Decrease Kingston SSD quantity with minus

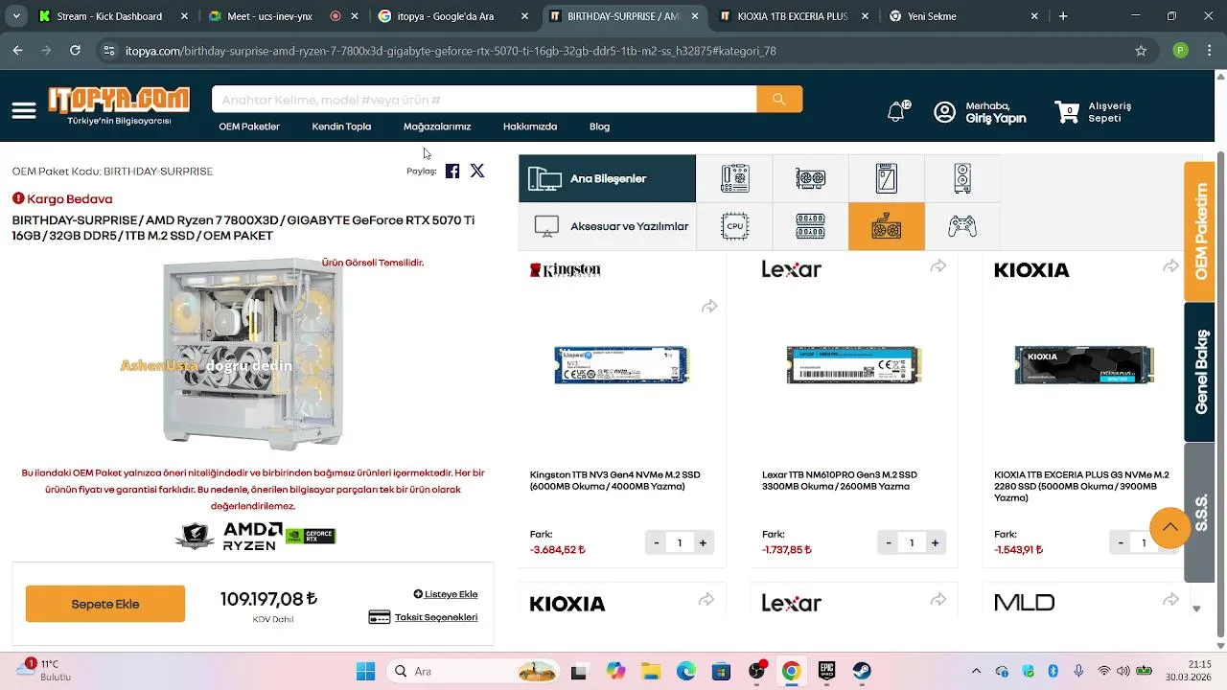pos(657,543)
